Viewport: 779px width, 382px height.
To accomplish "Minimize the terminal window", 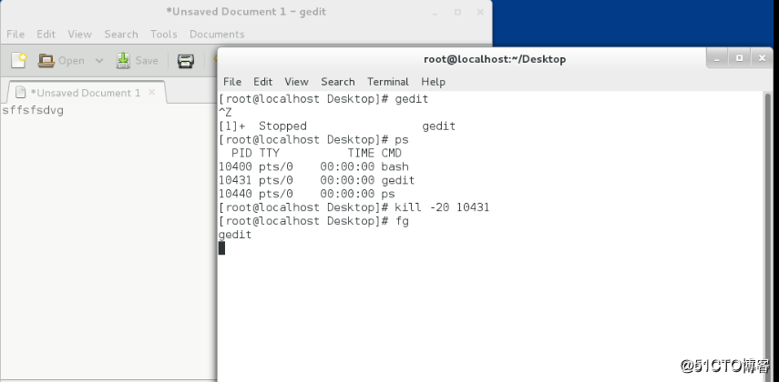I will pyautogui.click(x=717, y=58).
